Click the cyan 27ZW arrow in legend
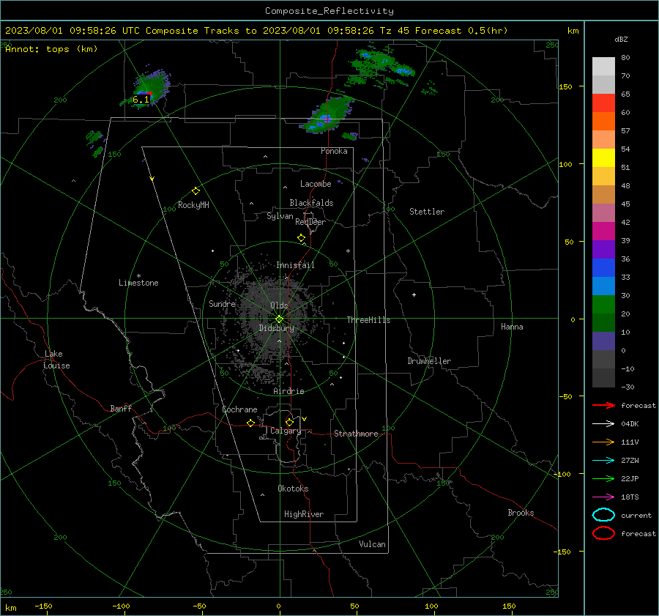Viewport: 659px width, 616px height. 603,461
